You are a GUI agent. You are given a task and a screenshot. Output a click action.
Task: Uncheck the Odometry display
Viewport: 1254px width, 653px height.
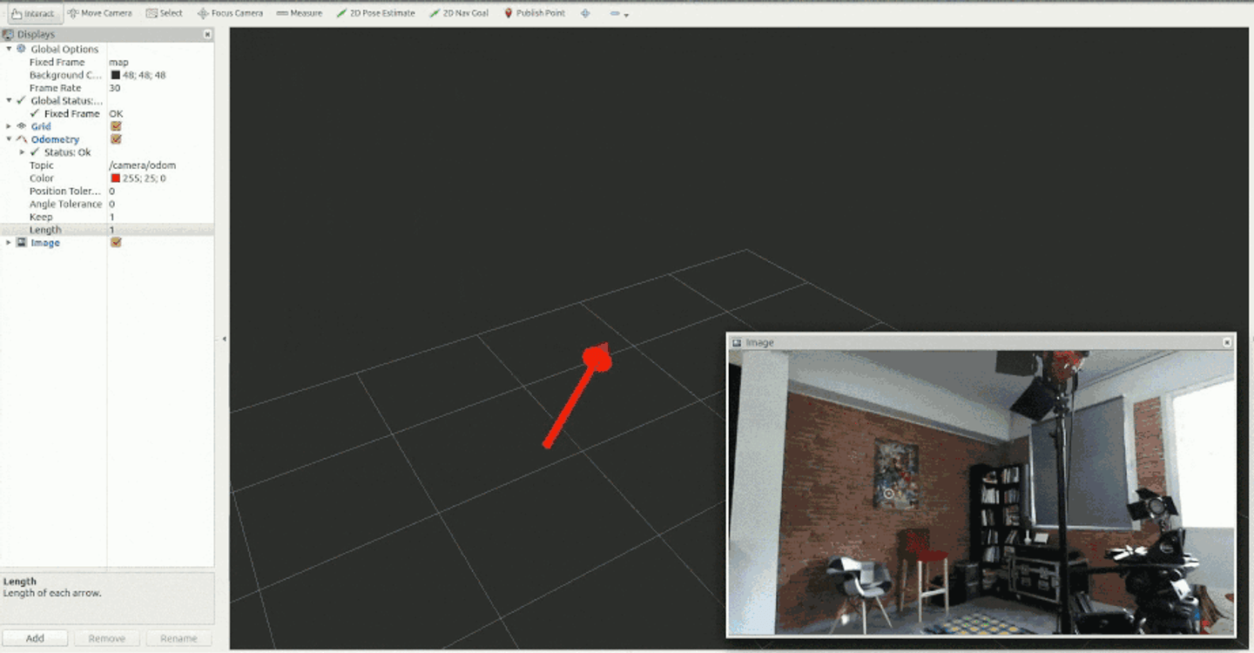[x=115, y=139]
